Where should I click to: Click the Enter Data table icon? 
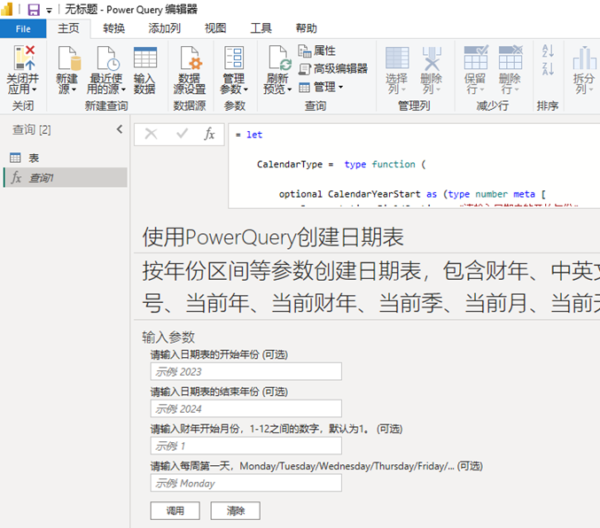pos(145,58)
